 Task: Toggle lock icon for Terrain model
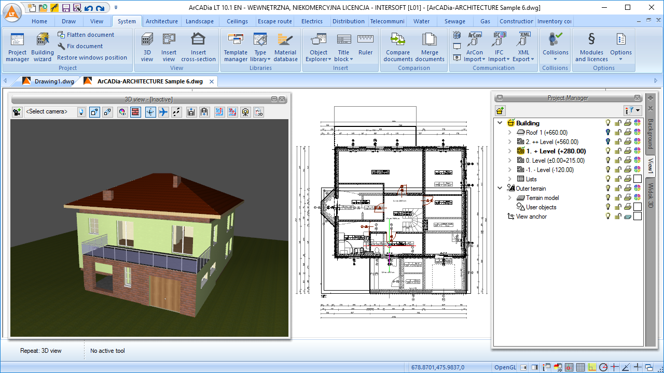point(618,198)
